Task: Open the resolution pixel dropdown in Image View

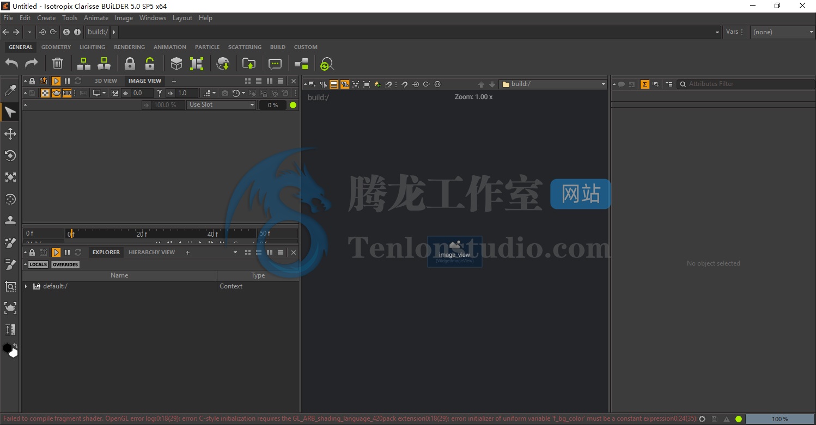Action: point(209,93)
